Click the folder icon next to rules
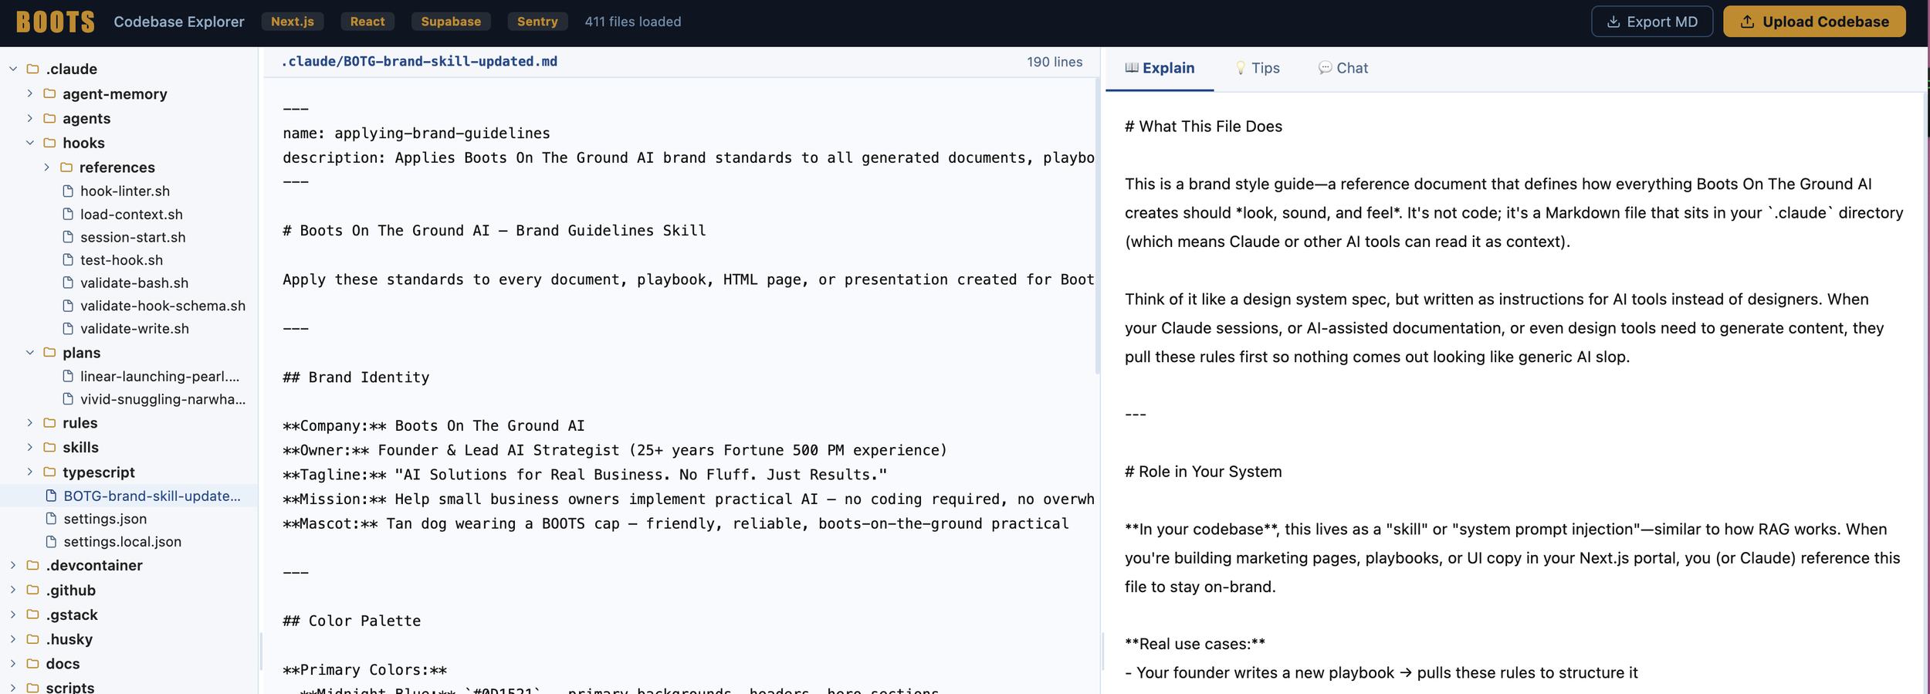Viewport: 1930px width, 694px height. (49, 423)
